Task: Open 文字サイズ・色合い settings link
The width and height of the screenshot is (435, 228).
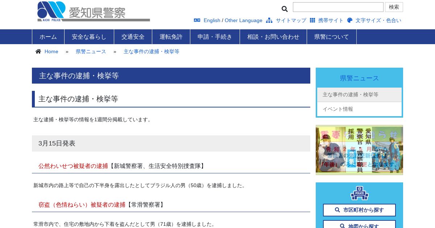Action: tap(378, 20)
